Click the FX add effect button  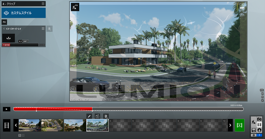pos(4,22)
